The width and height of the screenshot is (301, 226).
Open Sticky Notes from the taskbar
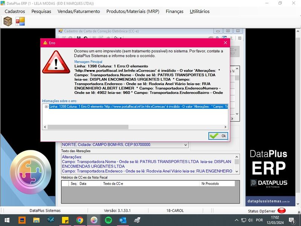(x=65, y=220)
